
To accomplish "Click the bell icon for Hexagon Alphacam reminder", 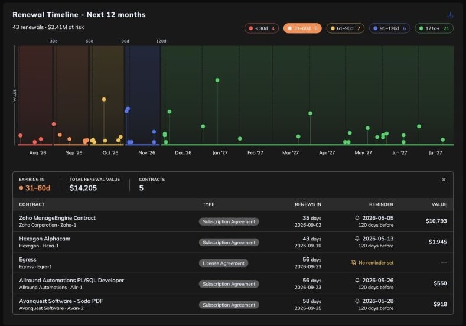I will click(x=357, y=239).
